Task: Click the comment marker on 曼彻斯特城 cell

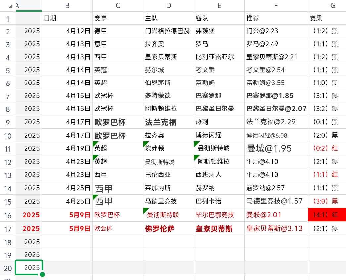Action: coord(196,144)
